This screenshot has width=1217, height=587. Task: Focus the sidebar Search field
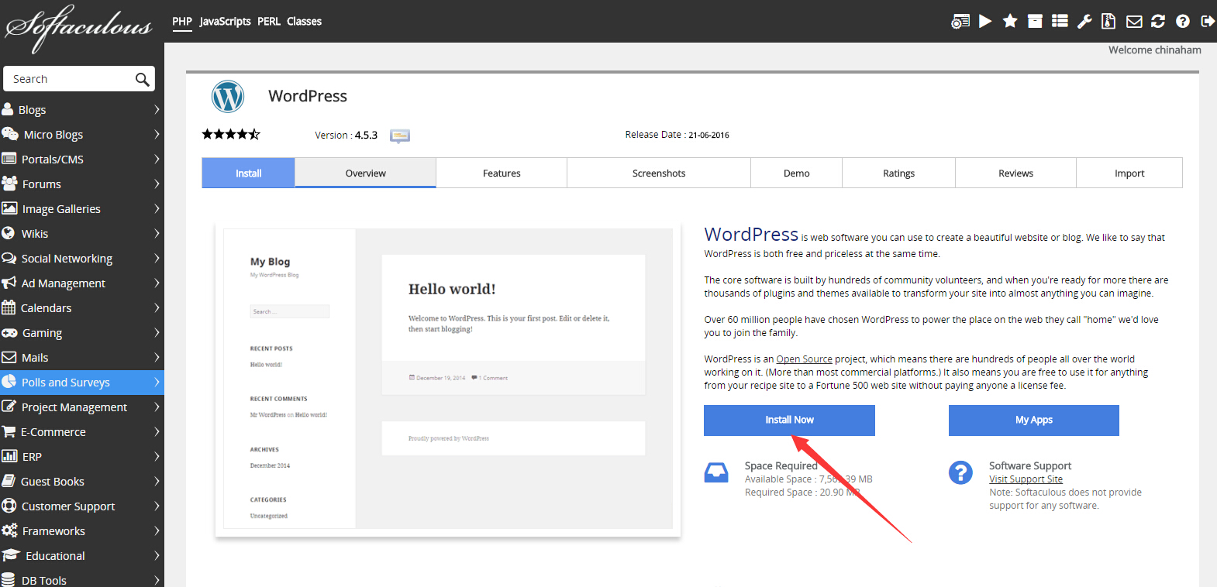[x=79, y=79]
